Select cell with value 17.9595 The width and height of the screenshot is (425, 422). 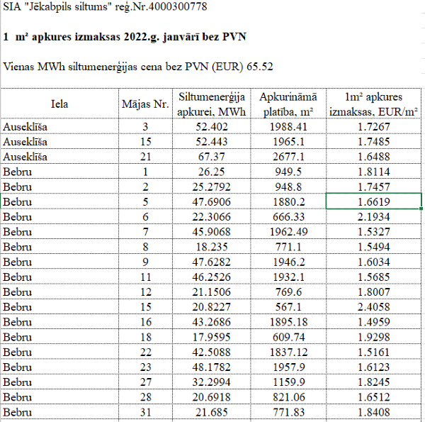[x=211, y=337]
